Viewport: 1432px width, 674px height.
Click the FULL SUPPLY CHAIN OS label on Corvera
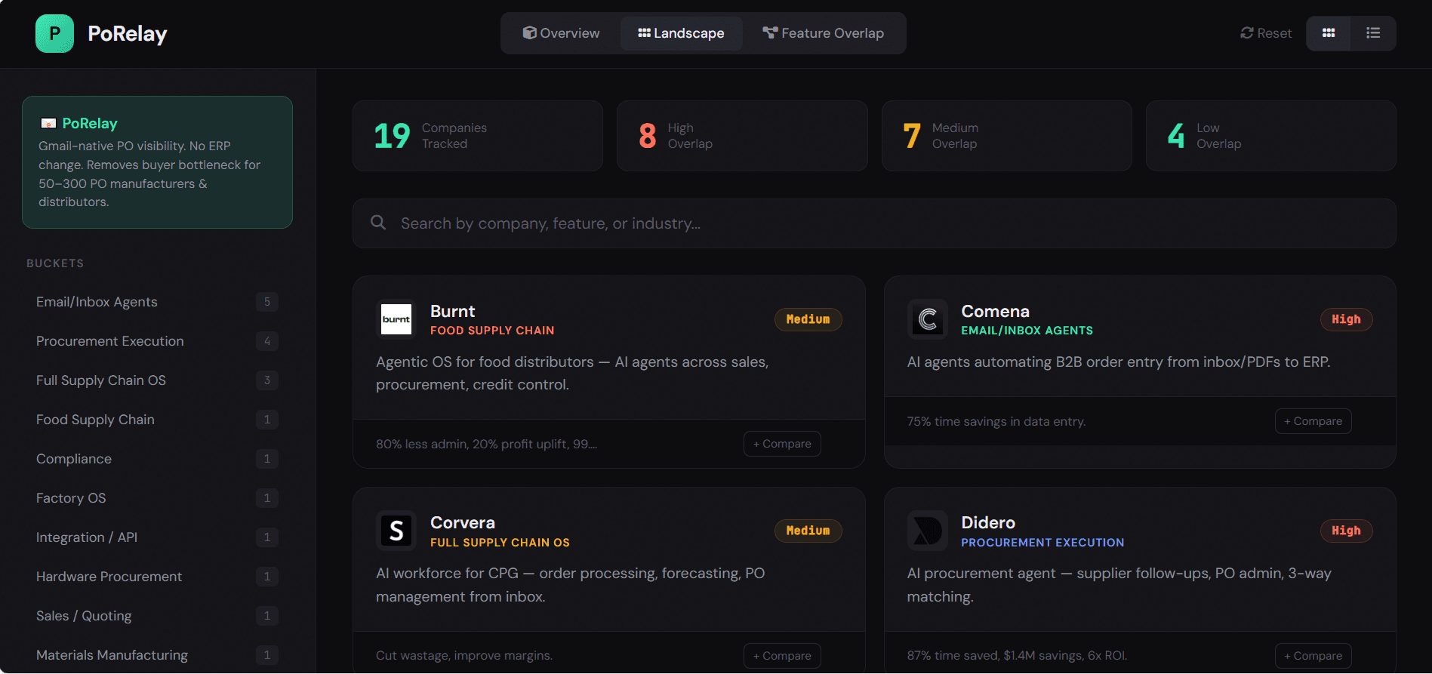click(x=500, y=543)
